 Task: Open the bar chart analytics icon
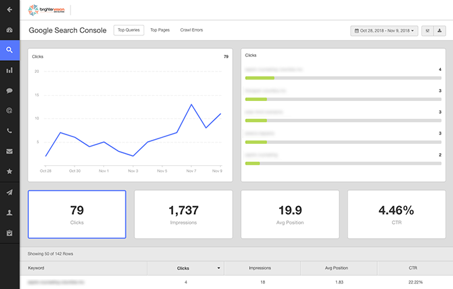pos(9,70)
